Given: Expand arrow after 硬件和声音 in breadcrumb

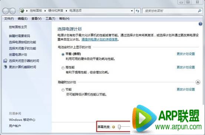Looking at the screenshot, I should pos(66,11).
